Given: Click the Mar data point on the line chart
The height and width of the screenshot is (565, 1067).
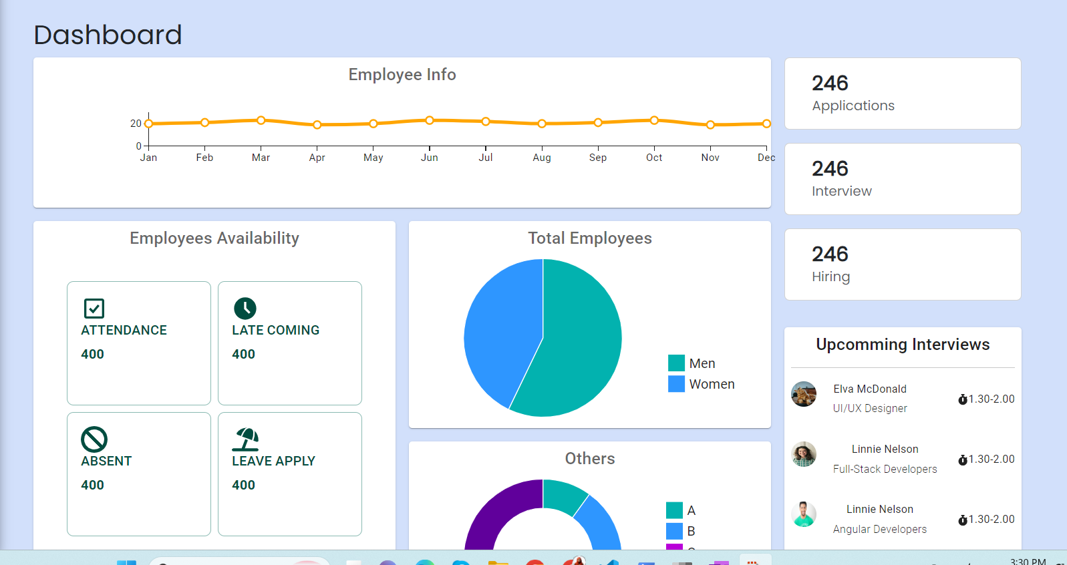Looking at the screenshot, I should [x=261, y=120].
